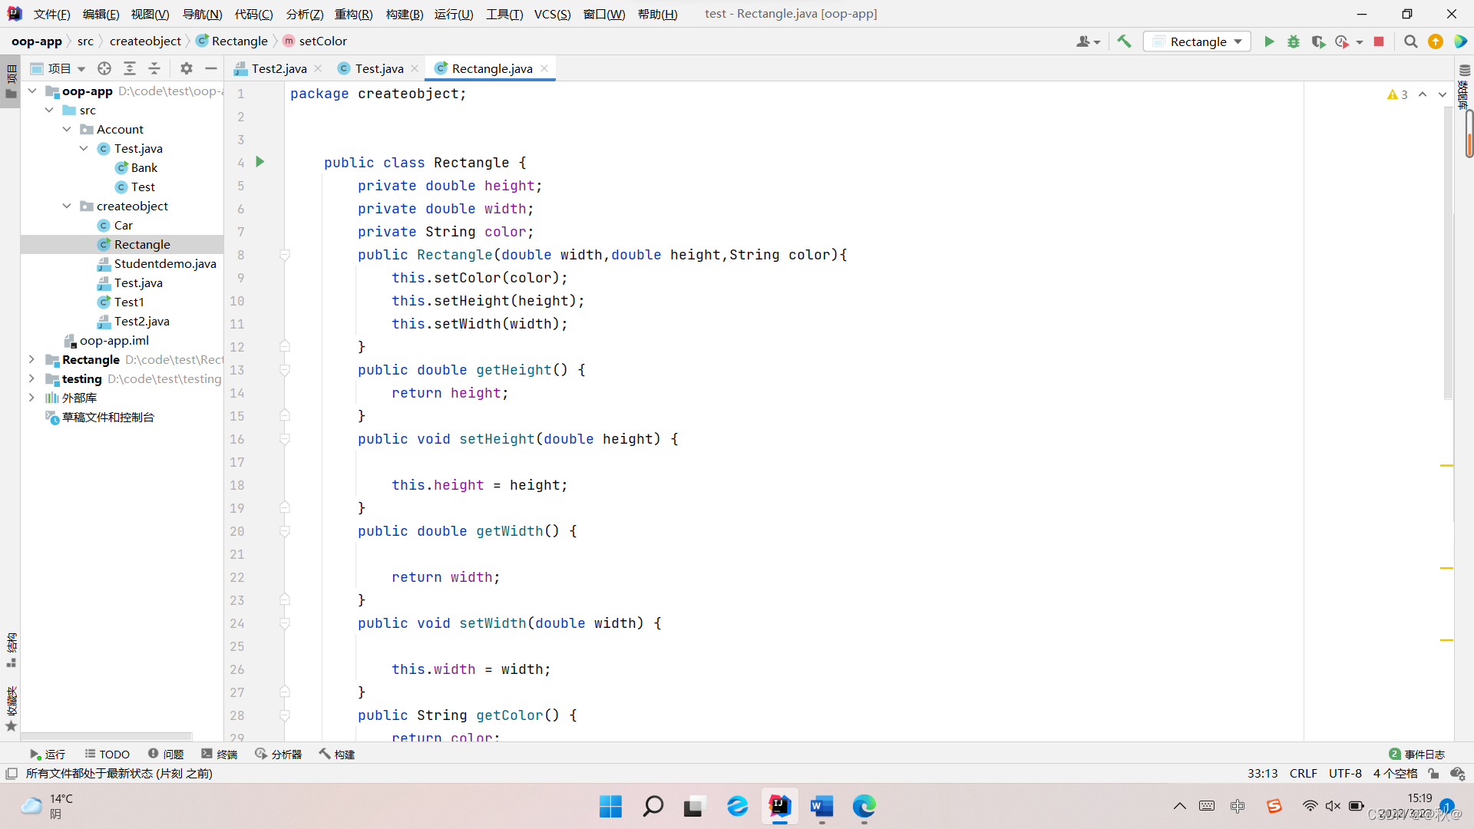Select Bank class in project tree
This screenshot has width=1474, height=829.
pos(144,168)
